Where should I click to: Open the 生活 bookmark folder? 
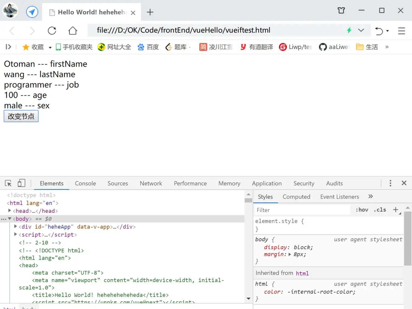367,47
